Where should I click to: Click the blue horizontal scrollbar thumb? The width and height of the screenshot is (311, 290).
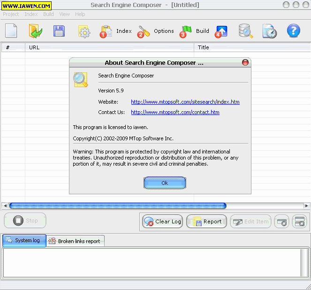click(117, 206)
